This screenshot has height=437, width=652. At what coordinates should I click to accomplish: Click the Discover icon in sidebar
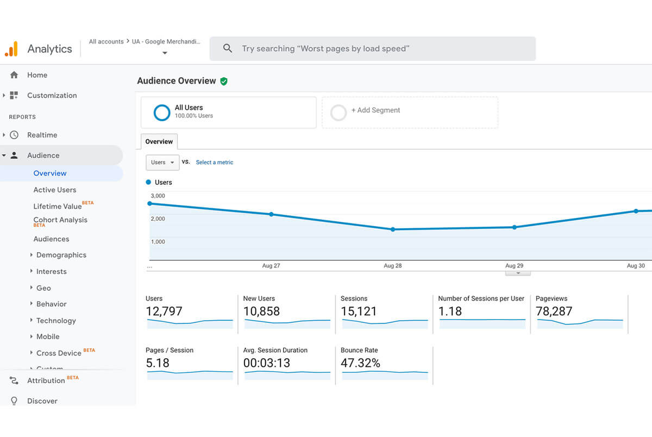point(14,401)
